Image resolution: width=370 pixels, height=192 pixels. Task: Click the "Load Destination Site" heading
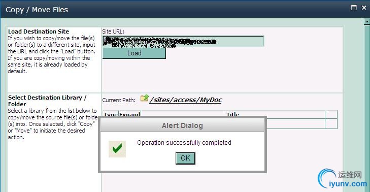tap(39, 31)
